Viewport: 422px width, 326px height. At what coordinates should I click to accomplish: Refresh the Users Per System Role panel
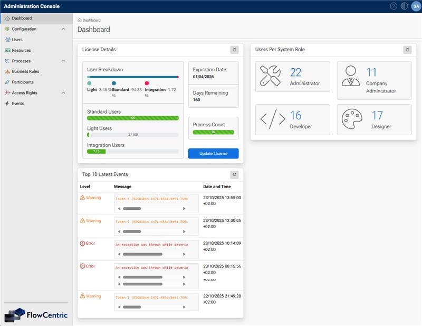(x=407, y=49)
